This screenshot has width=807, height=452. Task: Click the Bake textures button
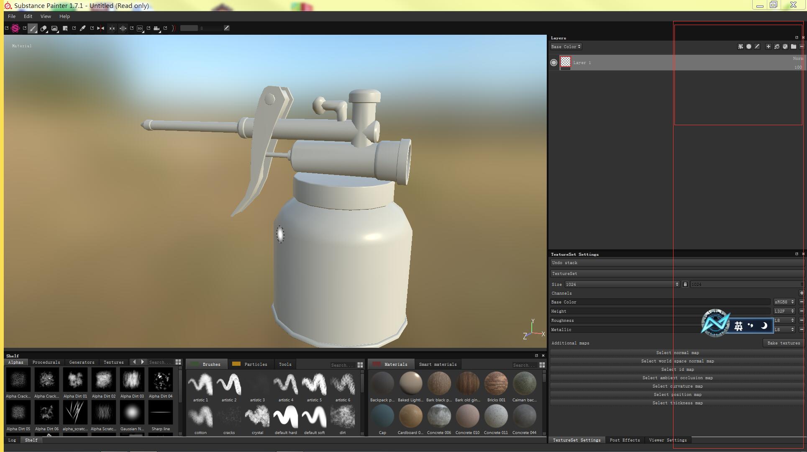(x=783, y=343)
